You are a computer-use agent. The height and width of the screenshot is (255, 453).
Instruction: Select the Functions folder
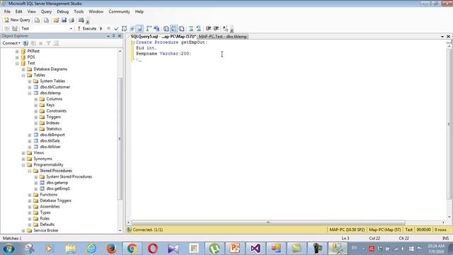pos(49,195)
